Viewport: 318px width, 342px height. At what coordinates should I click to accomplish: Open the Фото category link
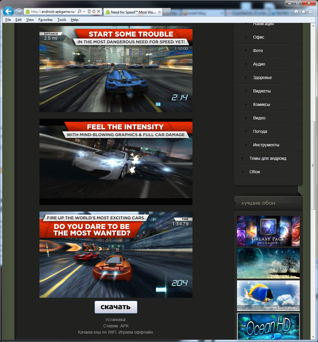tap(258, 51)
